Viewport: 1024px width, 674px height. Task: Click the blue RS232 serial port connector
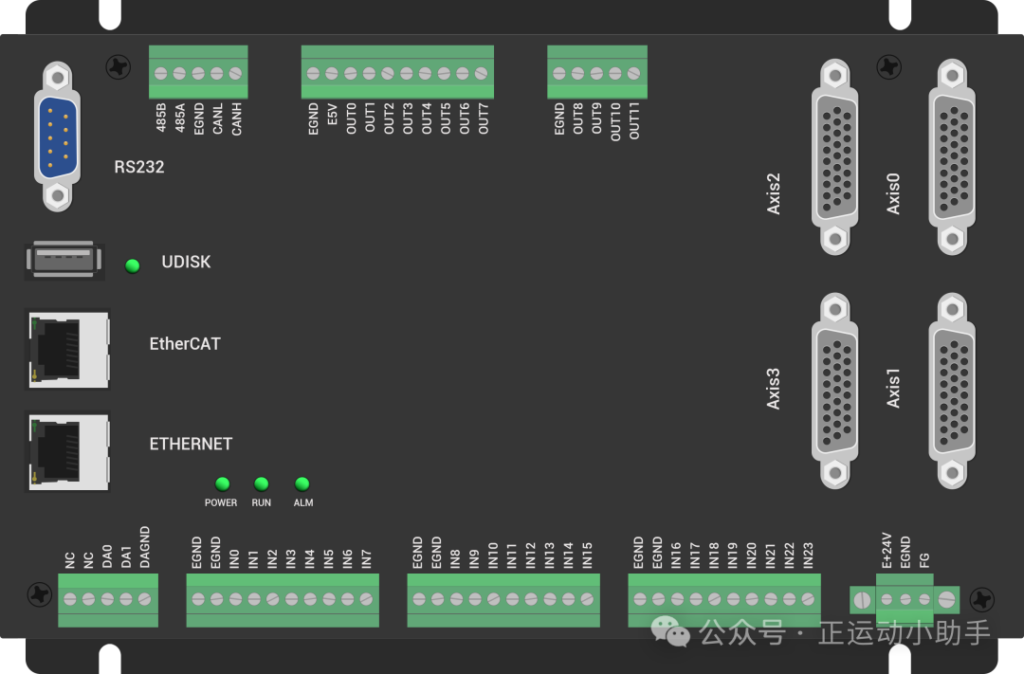pos(58,137)
